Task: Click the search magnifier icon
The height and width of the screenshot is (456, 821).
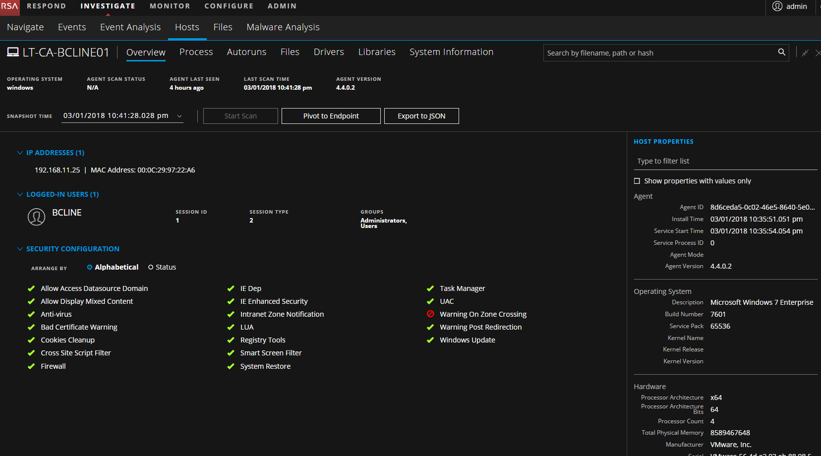Action: click(x=781, y=52)
